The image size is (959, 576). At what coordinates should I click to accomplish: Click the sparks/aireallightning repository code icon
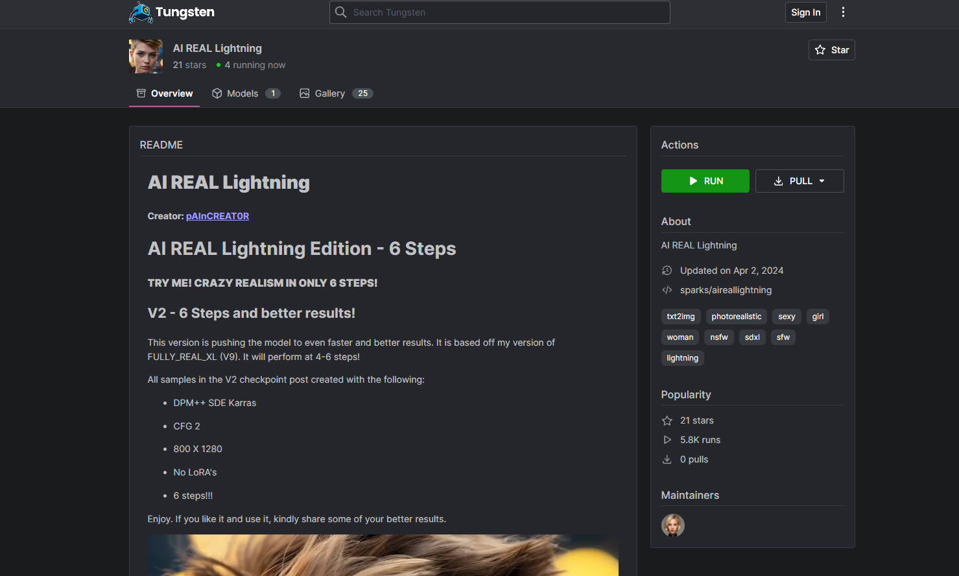667,290
